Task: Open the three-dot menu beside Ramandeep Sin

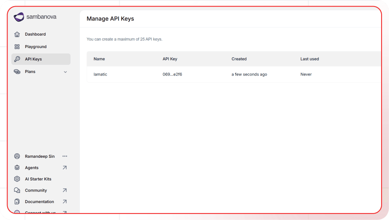Action: (65, 156)
